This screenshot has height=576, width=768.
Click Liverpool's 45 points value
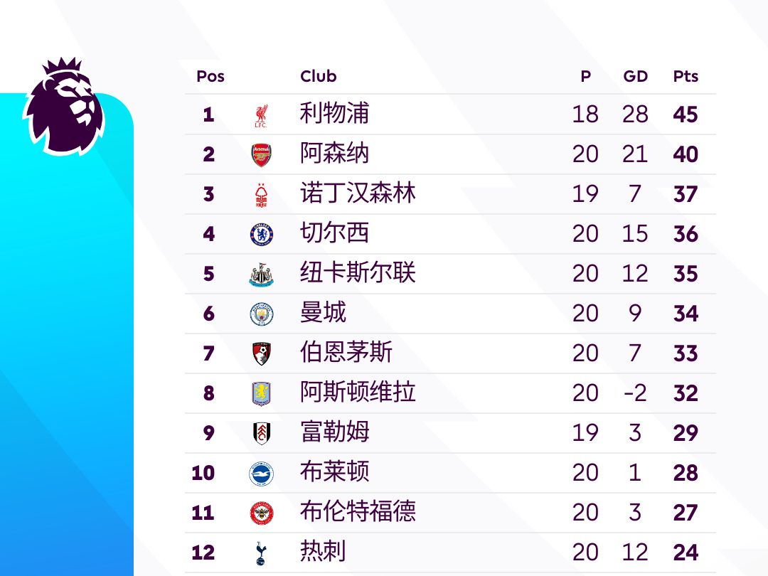[686, 114]
